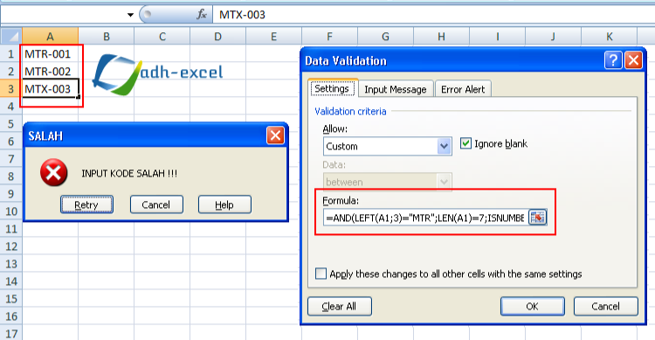Click the red error X icon in SALAH dialog
Screen dimensions: 655x340
tap(54, 172)
